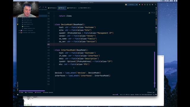Open the SciView side panel on right
This screenshot has width=190, height=107.
click(x=156, y=30)
